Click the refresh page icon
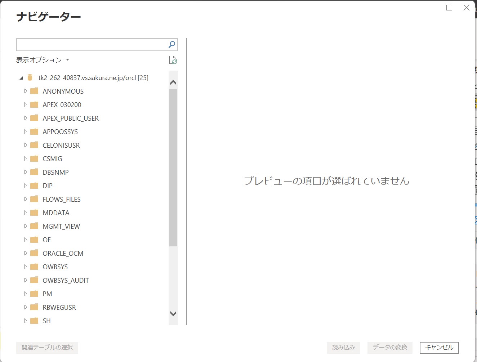Image resolution: width=477 pixels, height=362 pixels. click(x=173, y=60)
